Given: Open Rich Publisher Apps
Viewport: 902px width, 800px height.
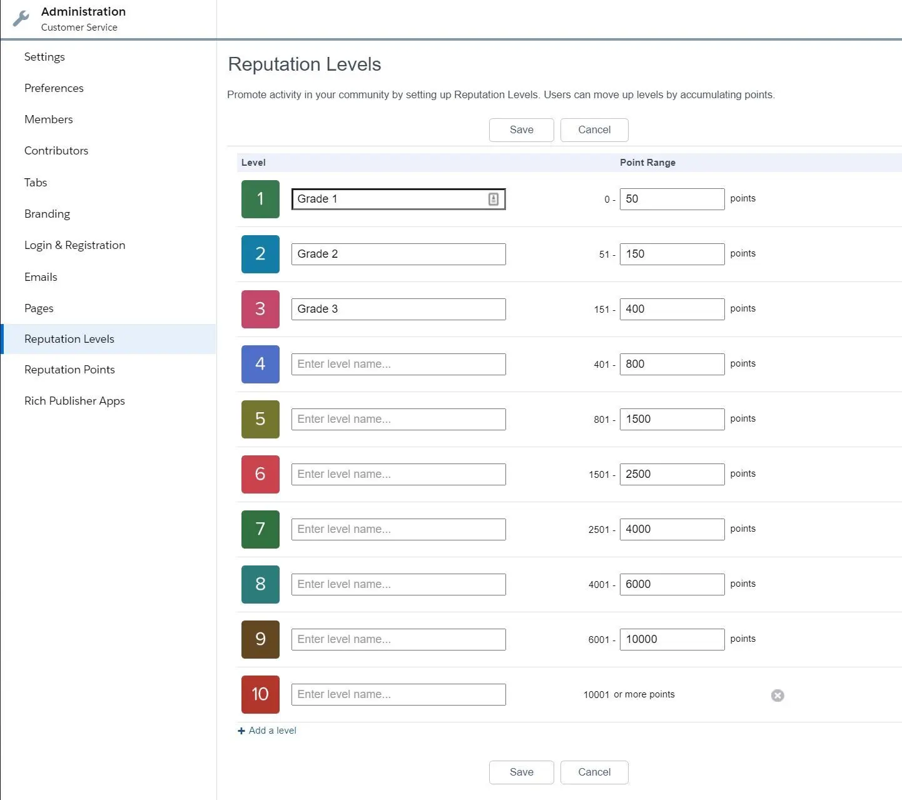Looking at the screenshot, I should pyautogui.click(x=74, y=401).
